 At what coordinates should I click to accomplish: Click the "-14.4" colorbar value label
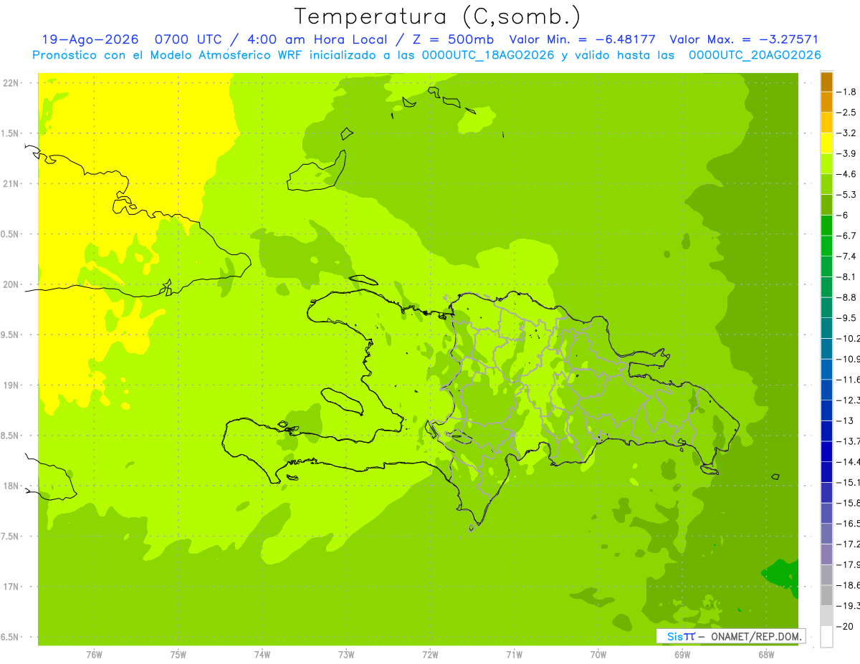point(849,462)
